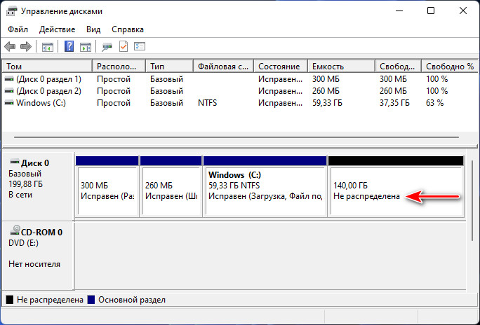Click the checkmark properties toolbar icon
The width and height of the screenshot is (480, 325).
click(x=124, y=46)
